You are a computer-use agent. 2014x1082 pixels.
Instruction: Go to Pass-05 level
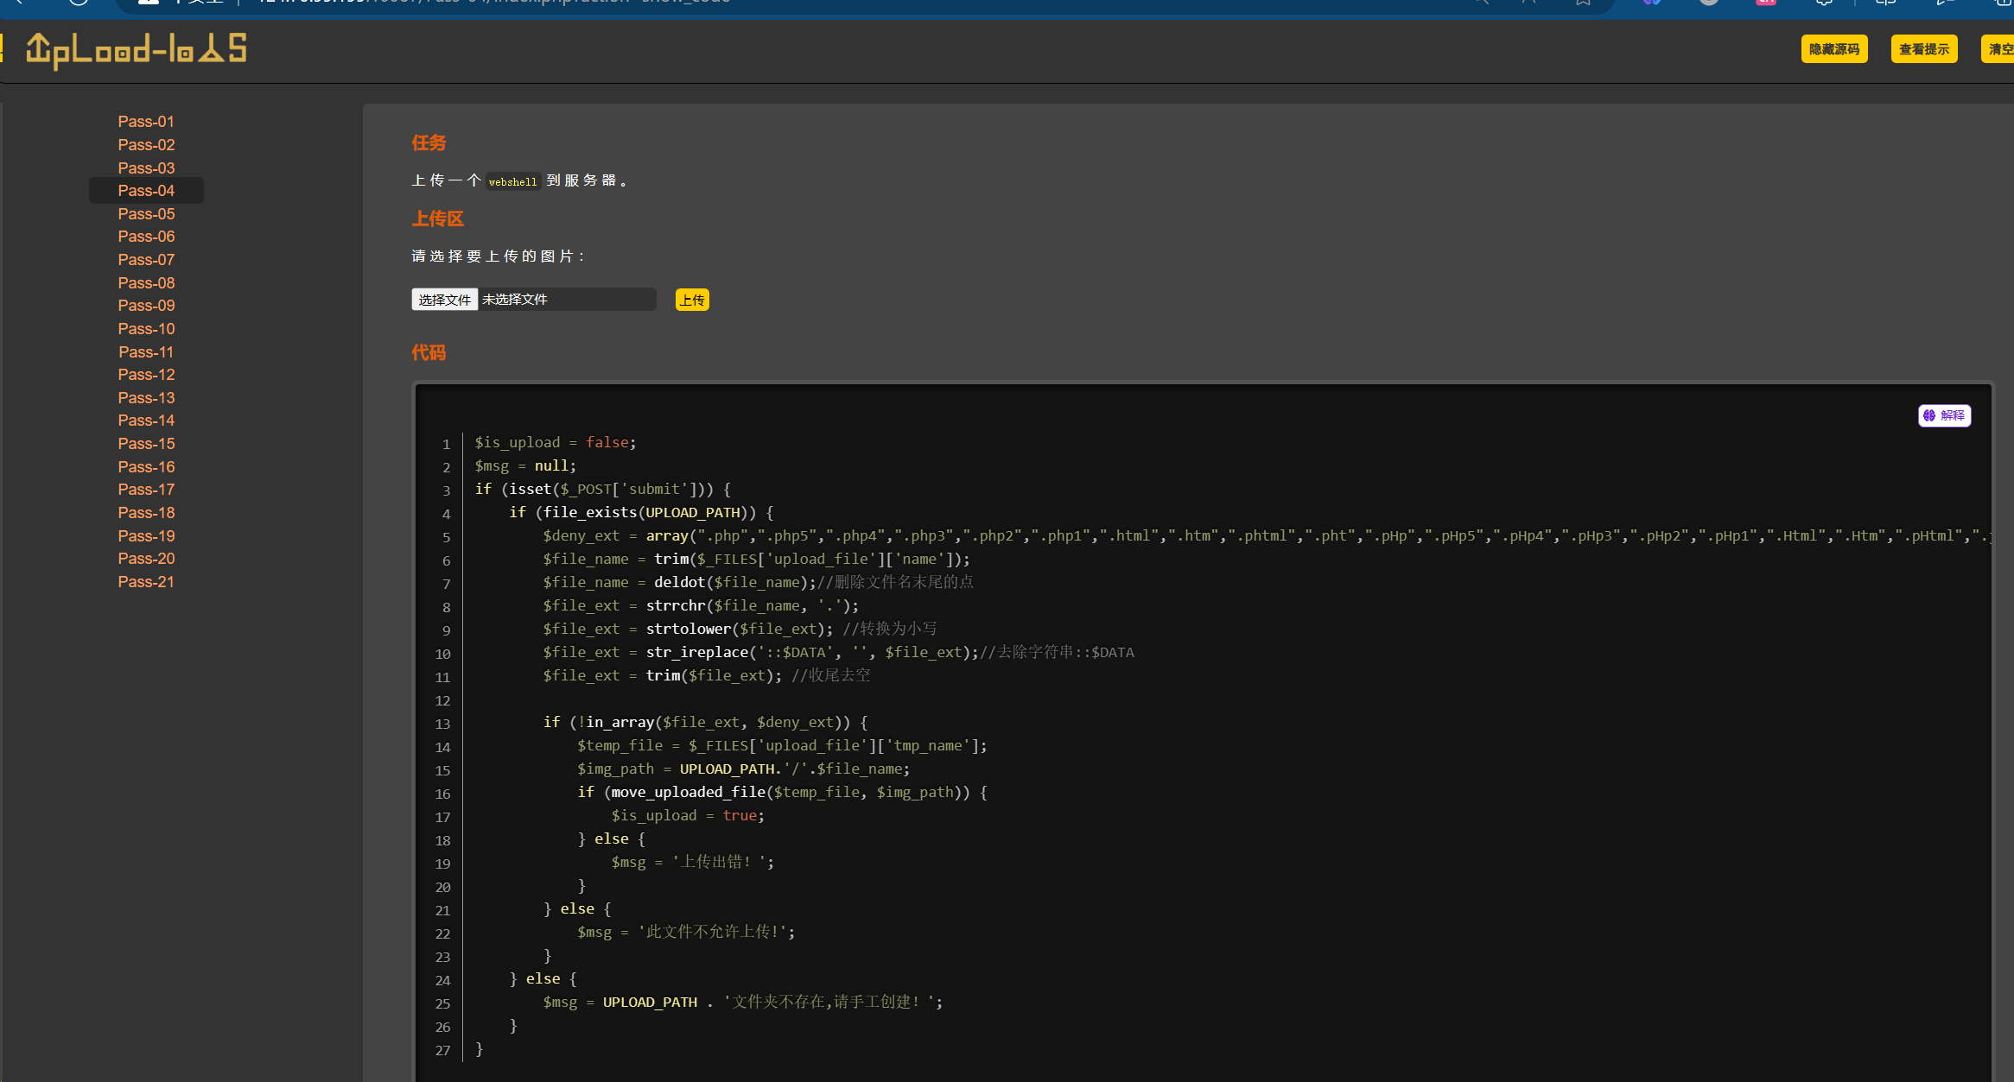146,214
